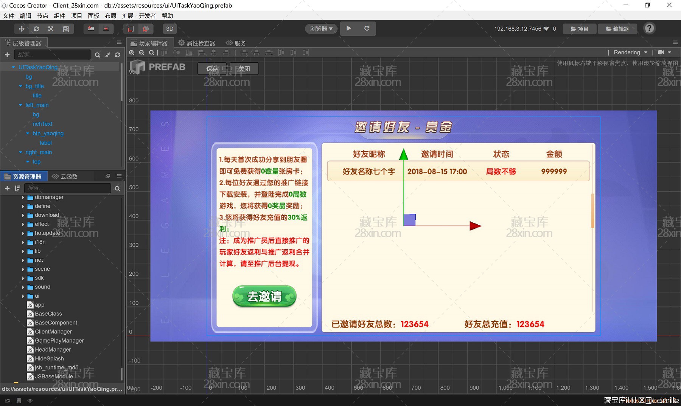The height and width of the screenshot is (406, 681).
Task: Switch to the 场景编辑器 scene editor tab
Action: (149, 43)
